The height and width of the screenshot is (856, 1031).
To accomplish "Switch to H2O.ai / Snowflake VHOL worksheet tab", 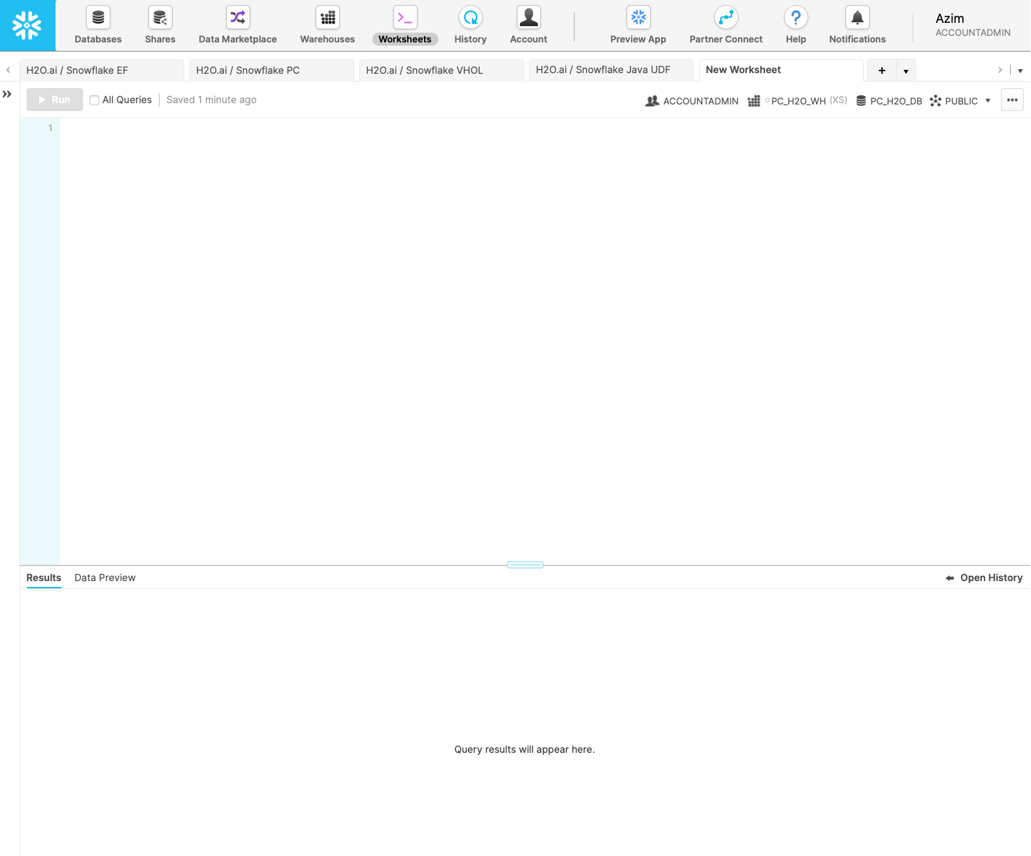I will point(425,70).
